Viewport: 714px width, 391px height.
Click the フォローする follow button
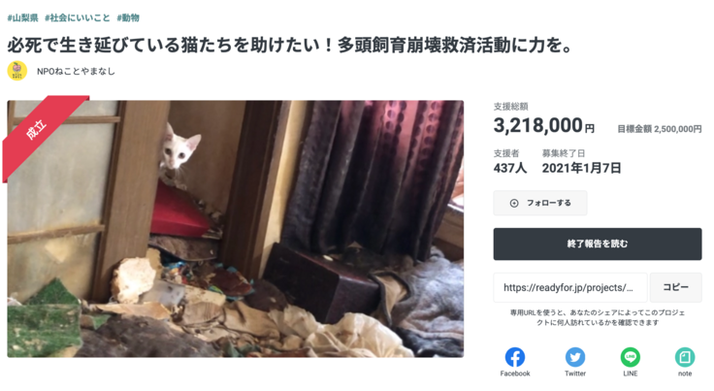click(540, 203)
